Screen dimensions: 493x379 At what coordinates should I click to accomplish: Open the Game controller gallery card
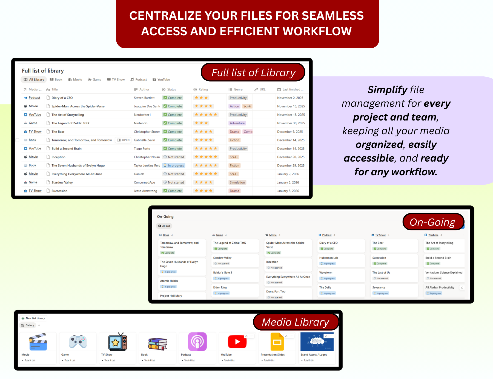(78, 342)
